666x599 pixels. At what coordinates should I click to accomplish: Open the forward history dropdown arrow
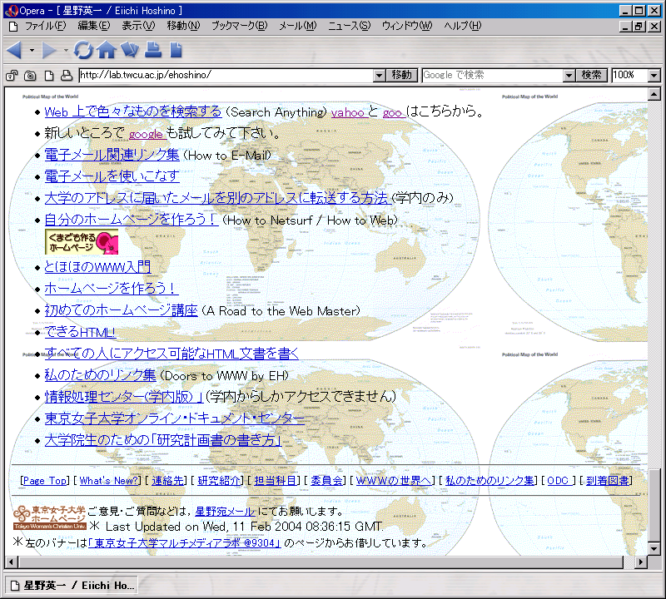(66, 51)
